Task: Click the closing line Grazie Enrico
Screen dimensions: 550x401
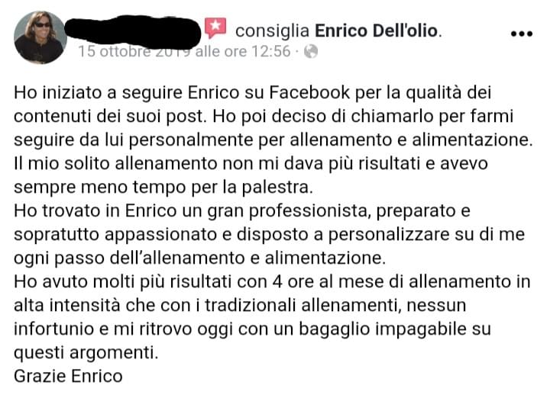Action: (x=68, y=377)
